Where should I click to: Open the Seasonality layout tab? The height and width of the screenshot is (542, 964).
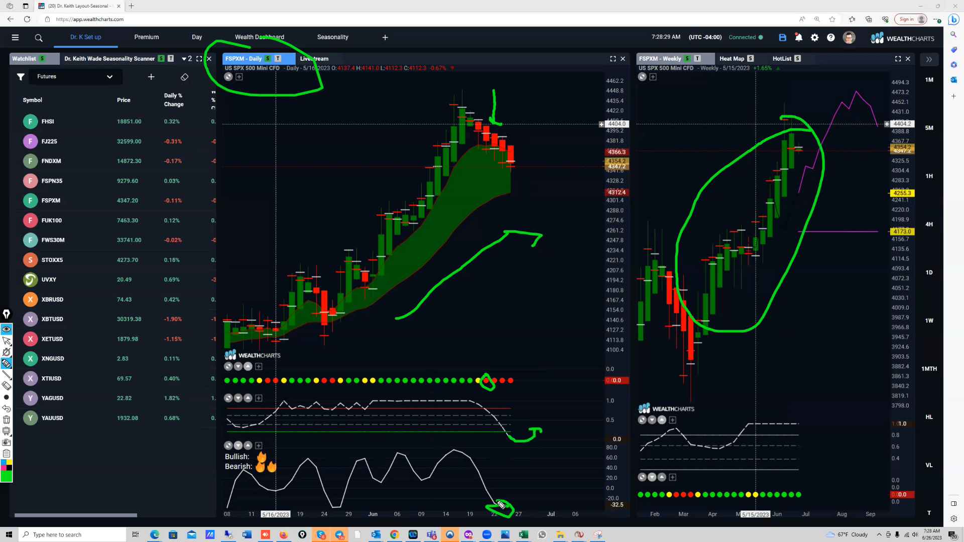[x=332, y=37]
